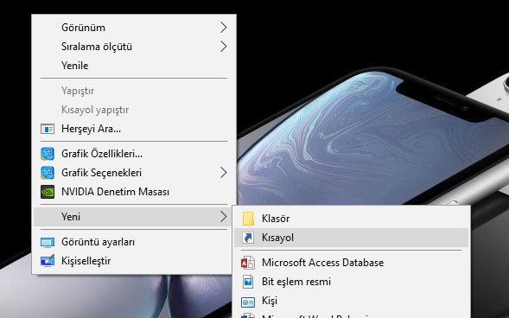Click the Kişi contact card icon
This screenshot has width=509, height=318.
[x=248, y=302]
